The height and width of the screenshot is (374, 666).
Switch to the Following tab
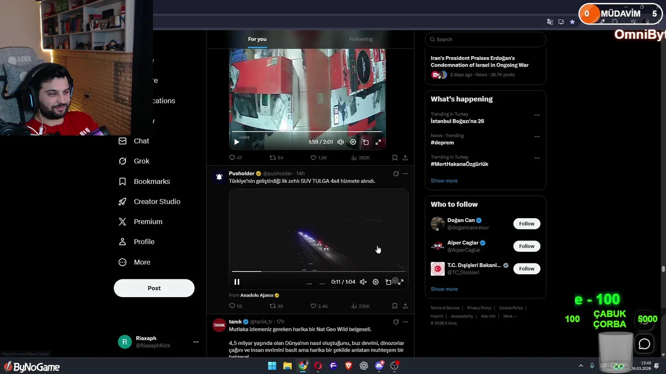(x=361, y=39)
